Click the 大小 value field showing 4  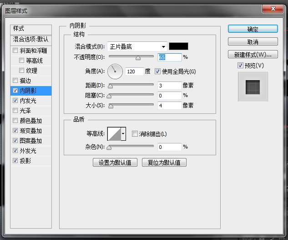[x=170, y=106]
